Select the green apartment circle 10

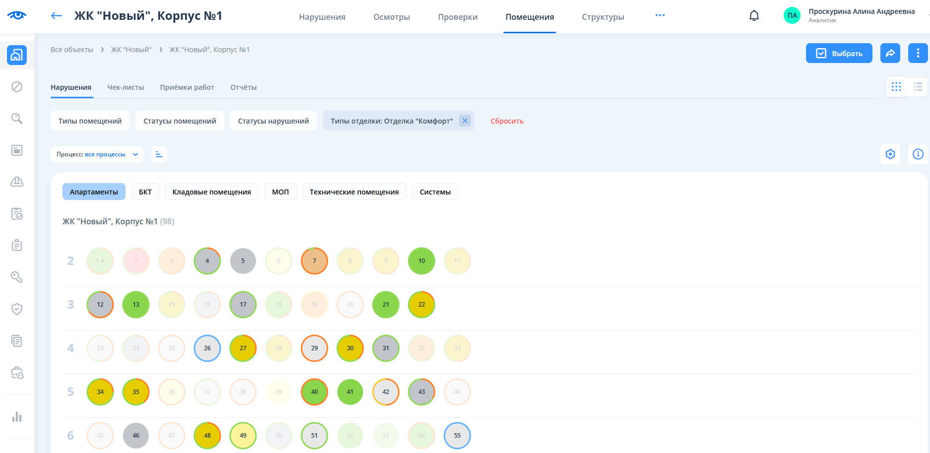click(421, 261)
